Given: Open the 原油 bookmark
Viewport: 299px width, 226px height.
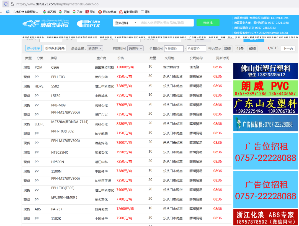Looking at the screenshot, I should tap(90, 12).
